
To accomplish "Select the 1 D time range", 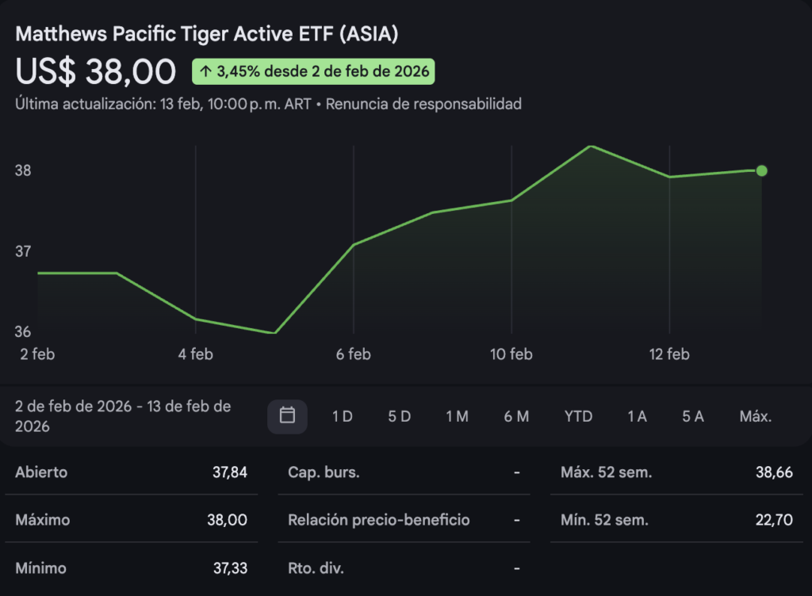I will point(342,416).
